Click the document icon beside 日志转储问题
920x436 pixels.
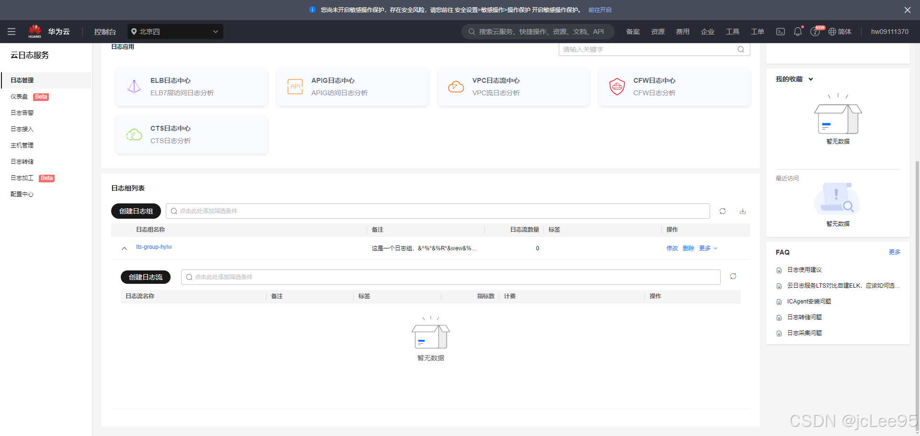tap(779, 318)
